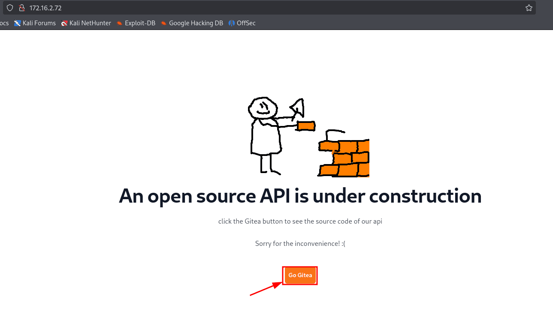Click the Sorry for the inconvenience text
The height and width of the screenshot is (317, 553).
pyautogui.click(x=300, y=243)
